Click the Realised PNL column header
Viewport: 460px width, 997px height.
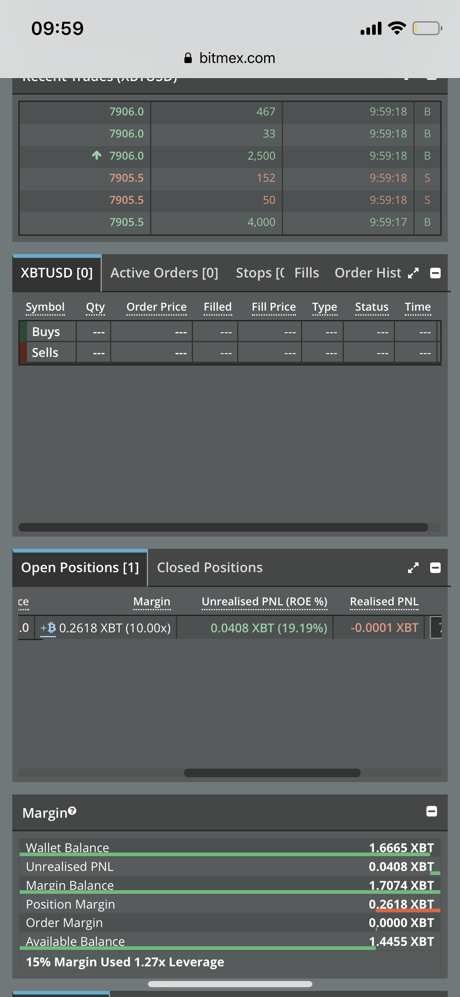click(384, 602)
